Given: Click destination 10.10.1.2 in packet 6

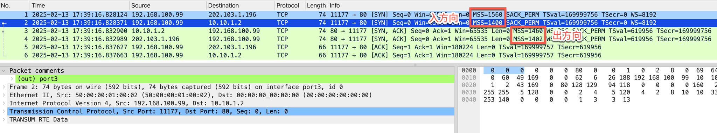Looking at the screenshot, I should pos(225,55).
